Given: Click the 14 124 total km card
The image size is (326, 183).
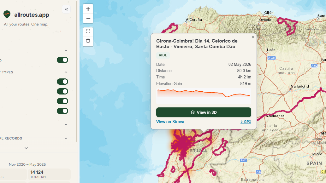Looking at the screenshot, I should pyautogui.click(x=49, y=174).
